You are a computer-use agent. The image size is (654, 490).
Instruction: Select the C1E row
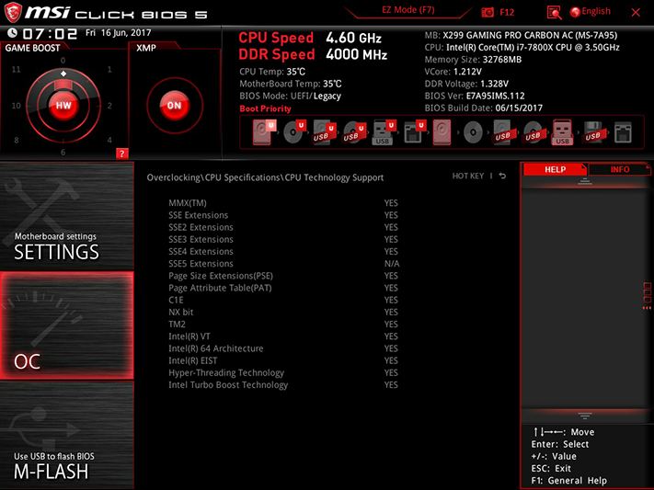pos(283,300)
